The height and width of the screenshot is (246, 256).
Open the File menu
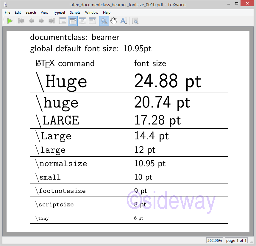click(7, 13)
